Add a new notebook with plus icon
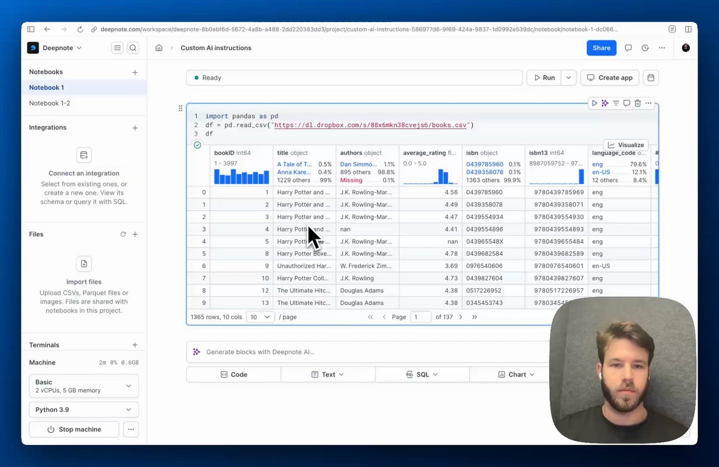The image size is (719, 467). tap(135, 72)
